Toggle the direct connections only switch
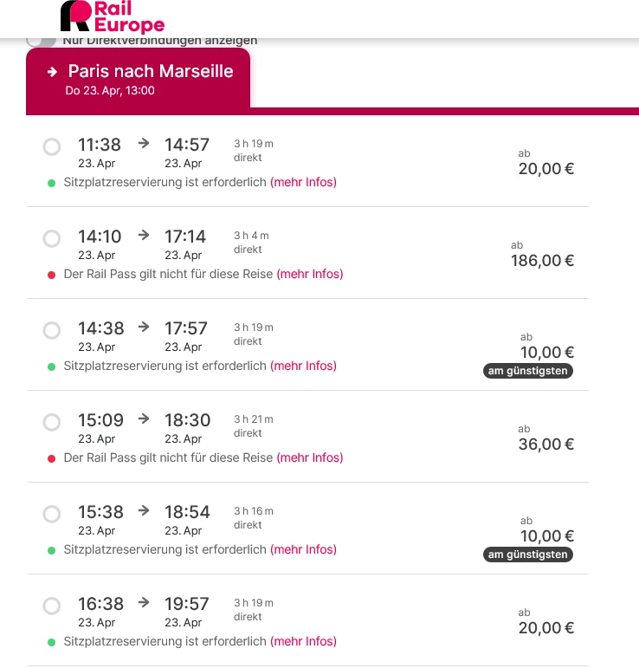This screenshot has width=639, height=668. point(41,40)
